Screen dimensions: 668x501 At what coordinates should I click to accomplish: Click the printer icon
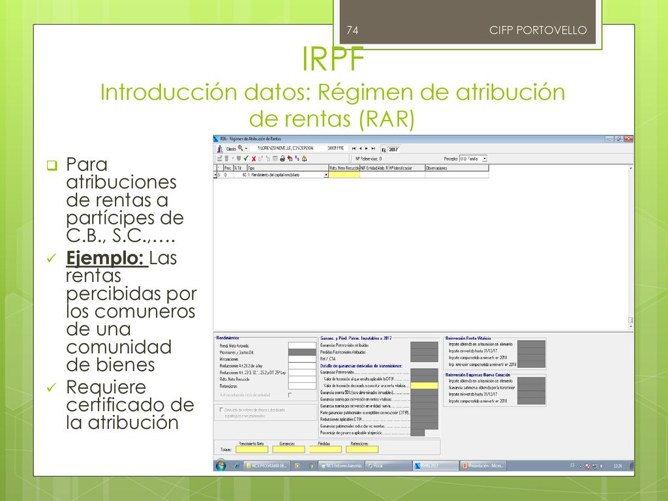click(282, 159)
